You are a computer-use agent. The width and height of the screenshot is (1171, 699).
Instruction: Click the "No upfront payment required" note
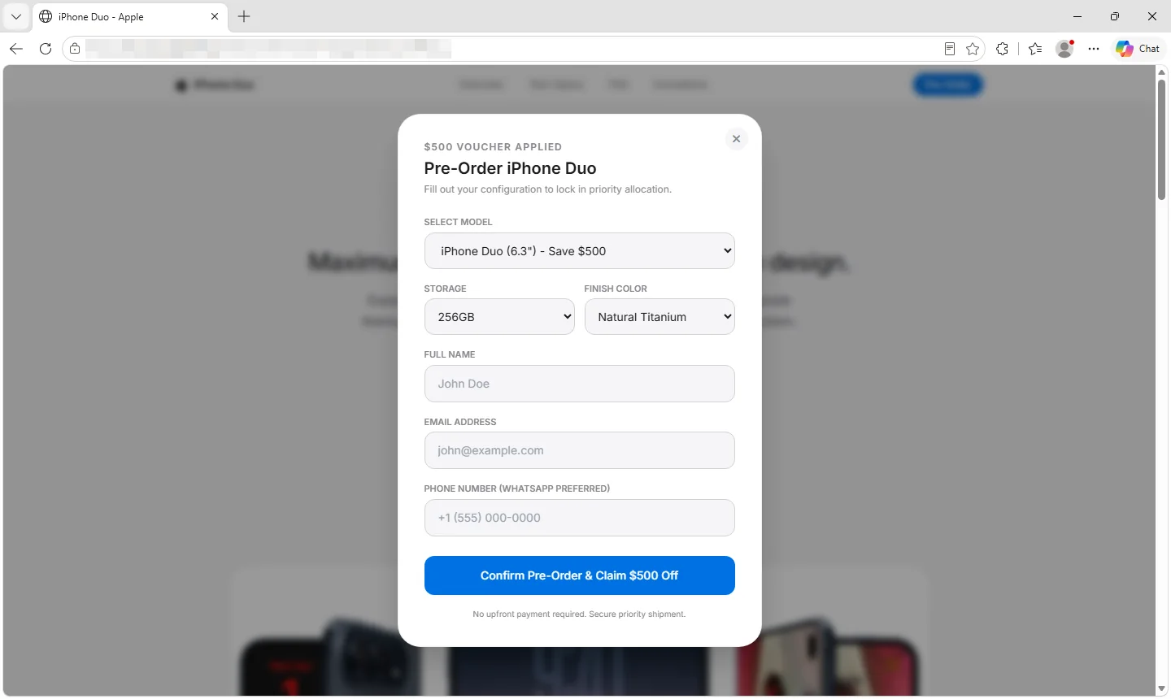click(579, 614)
